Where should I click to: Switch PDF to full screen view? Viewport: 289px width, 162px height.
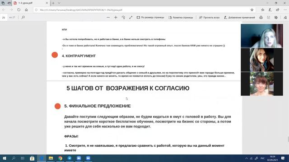(x=131, y=18)
